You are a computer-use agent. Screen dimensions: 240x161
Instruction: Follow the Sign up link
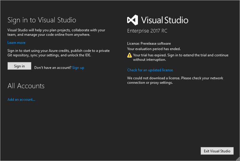pyautogui.click(x=78, y=68)
